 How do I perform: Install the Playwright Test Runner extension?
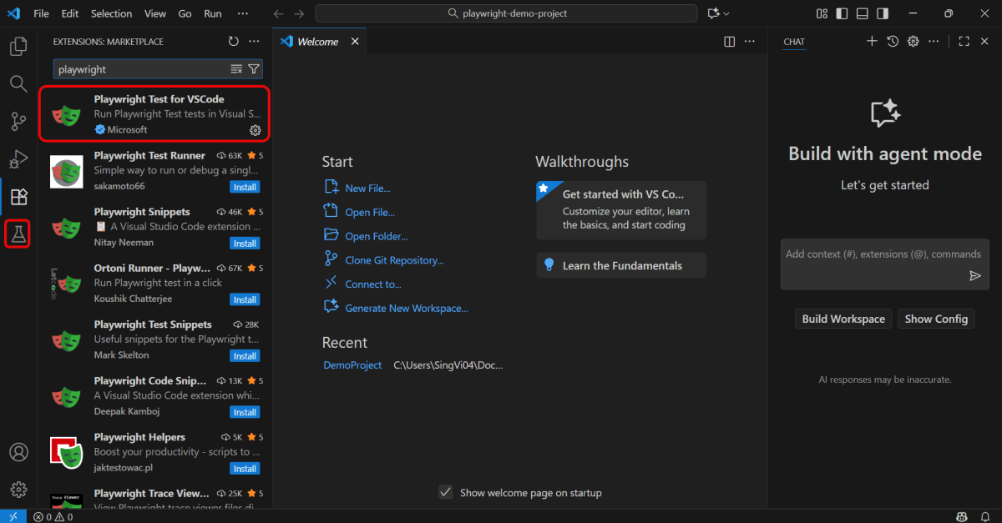click(x=245, y=187)
